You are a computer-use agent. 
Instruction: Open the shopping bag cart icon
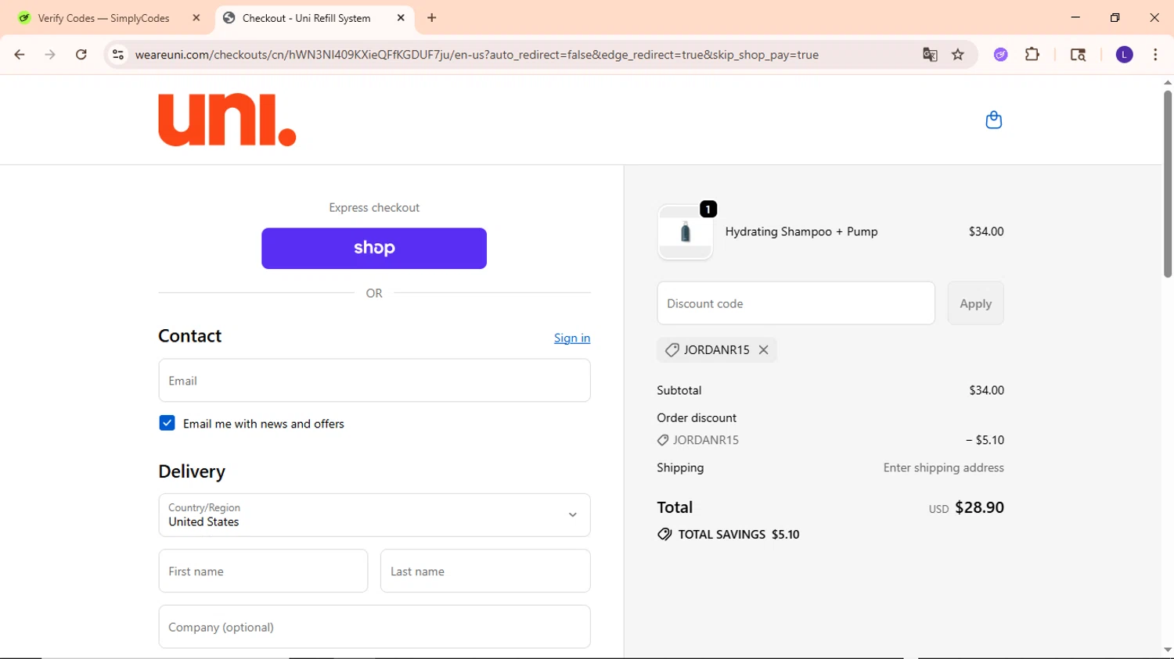[993, 120]
